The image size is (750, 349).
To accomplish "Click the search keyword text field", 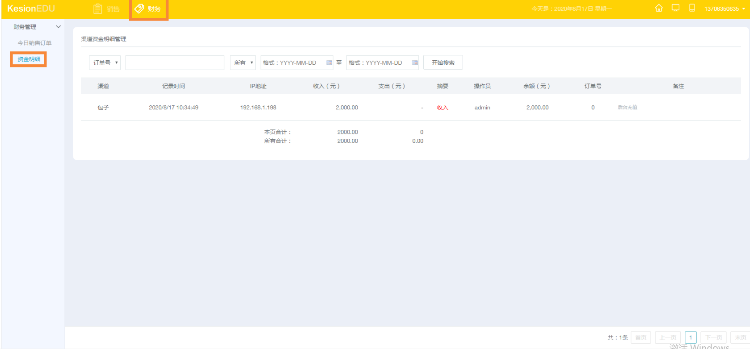I will [175, 63].
